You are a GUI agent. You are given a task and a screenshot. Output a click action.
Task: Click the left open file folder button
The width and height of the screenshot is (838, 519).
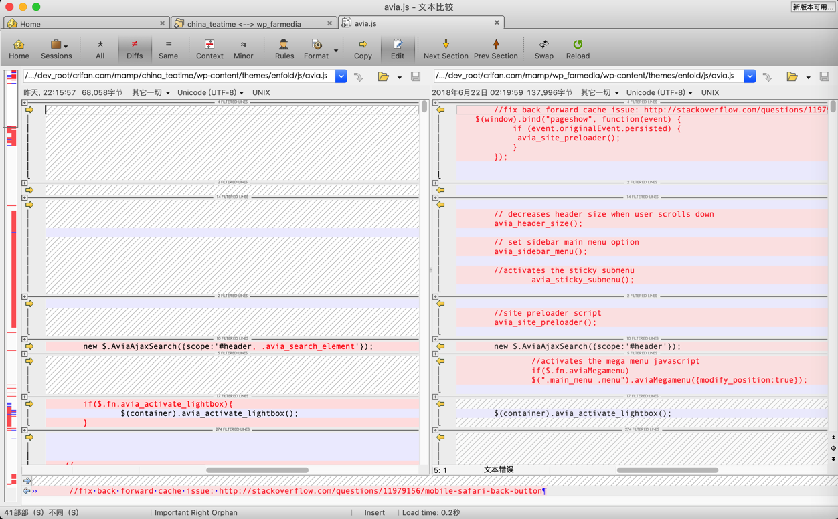tap(383, 77)
